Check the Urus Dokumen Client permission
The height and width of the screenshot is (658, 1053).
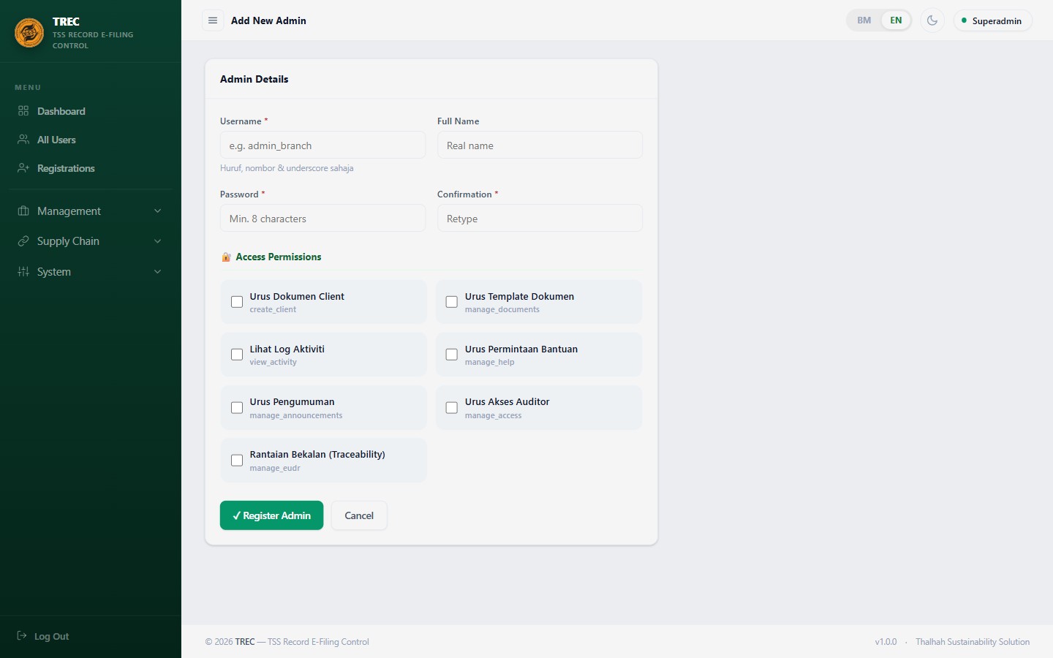237,302
